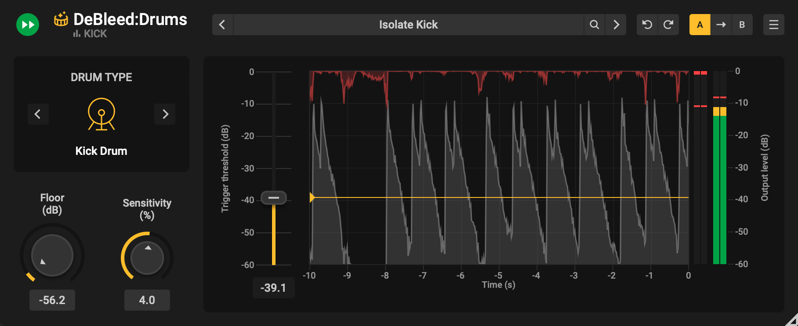Image resolution: width=798 pixels, height=326 pixels.
Task: Click the threshold value box showing -39.1
Action: pyautogui.click(x=273, y=288)
